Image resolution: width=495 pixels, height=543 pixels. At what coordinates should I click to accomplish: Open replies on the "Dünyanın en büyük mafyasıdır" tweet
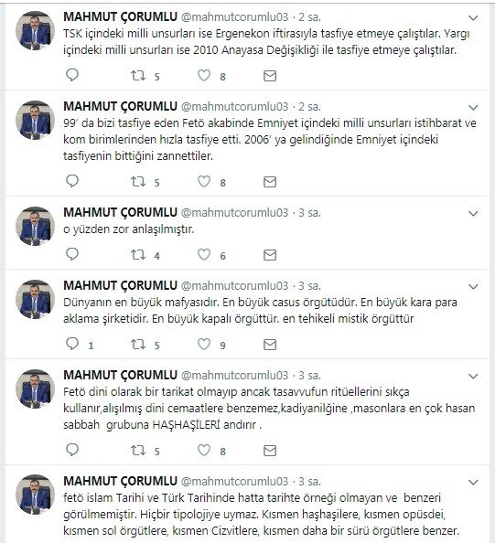(72, 345)
